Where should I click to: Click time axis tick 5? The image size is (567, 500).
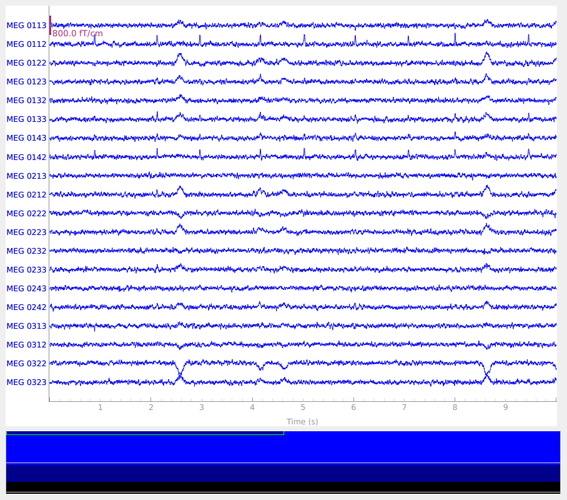pyautogui.click(x=303, y=407)
